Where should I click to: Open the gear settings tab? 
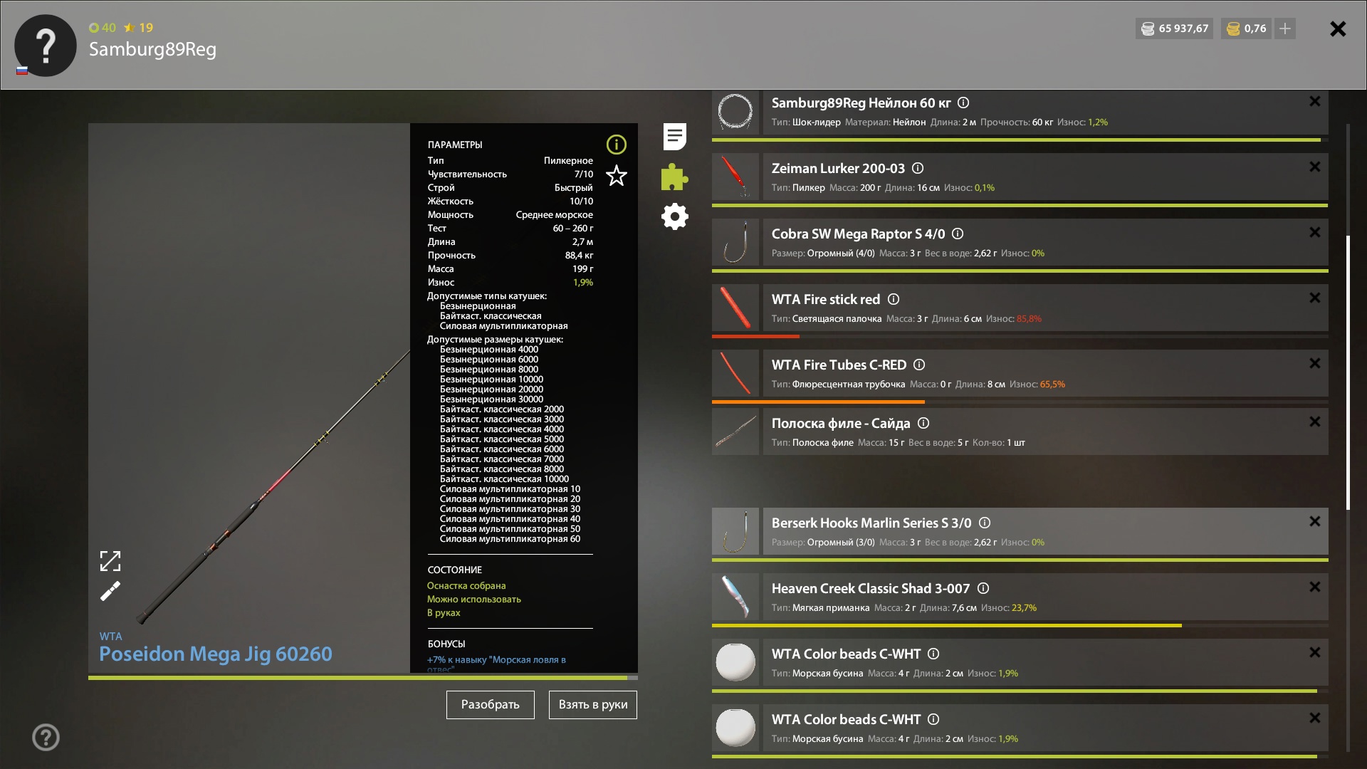point(674,216)
